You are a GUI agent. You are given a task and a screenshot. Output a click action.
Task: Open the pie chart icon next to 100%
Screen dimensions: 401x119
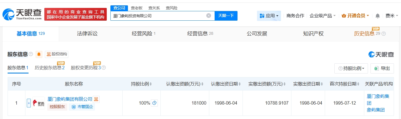point(154,103)
